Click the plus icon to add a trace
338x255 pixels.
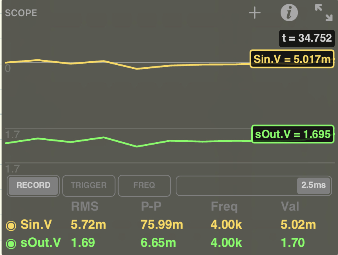pos(255,13)
